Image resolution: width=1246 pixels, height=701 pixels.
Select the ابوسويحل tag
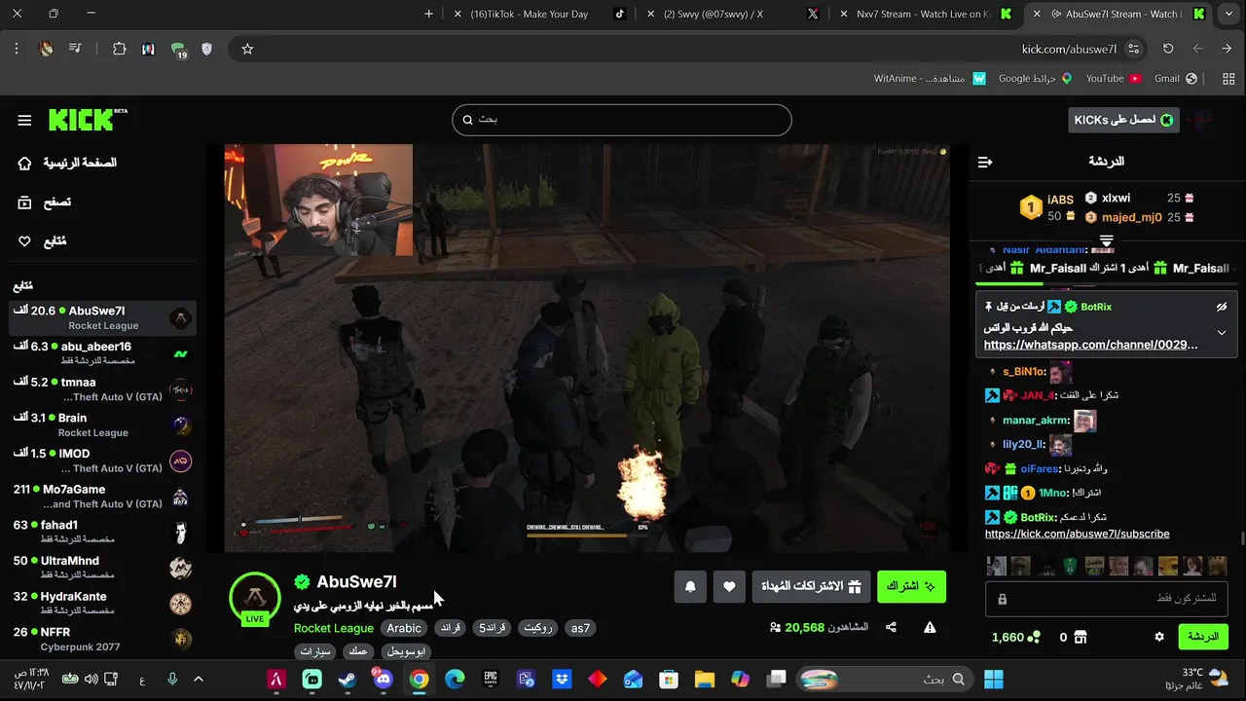(x=406, y=651)
